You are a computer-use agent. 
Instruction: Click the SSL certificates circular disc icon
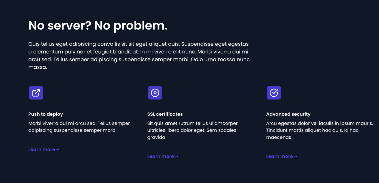[155, 93]
